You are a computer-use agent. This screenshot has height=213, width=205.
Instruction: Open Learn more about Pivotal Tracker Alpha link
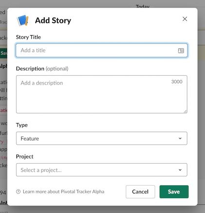pyautogui.click(x=63, y=192)
